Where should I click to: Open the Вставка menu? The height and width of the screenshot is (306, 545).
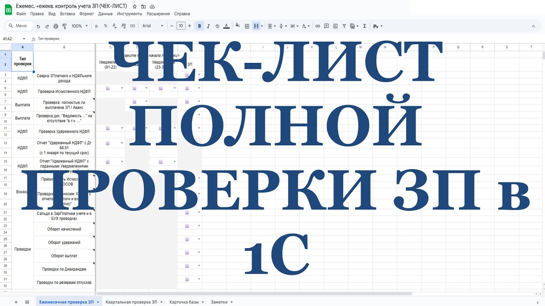68,14
